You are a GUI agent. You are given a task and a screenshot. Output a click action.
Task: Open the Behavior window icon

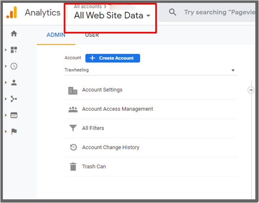point(14,115)
